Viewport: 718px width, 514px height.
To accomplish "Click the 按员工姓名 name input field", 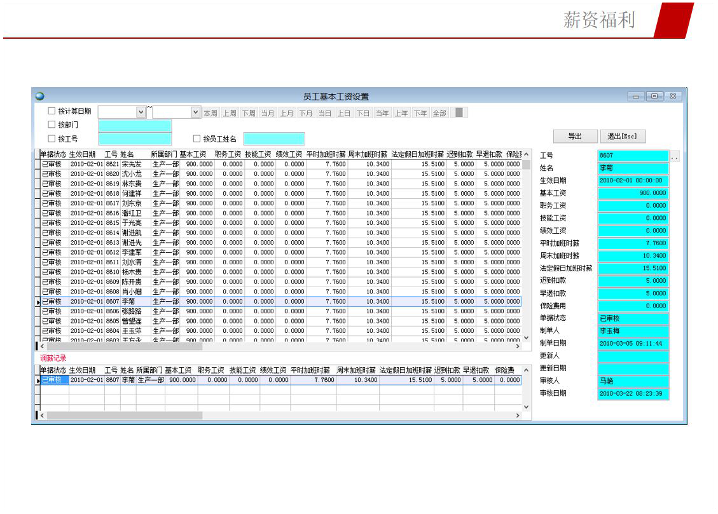I will pyautogui.click(x=274, y=139).
